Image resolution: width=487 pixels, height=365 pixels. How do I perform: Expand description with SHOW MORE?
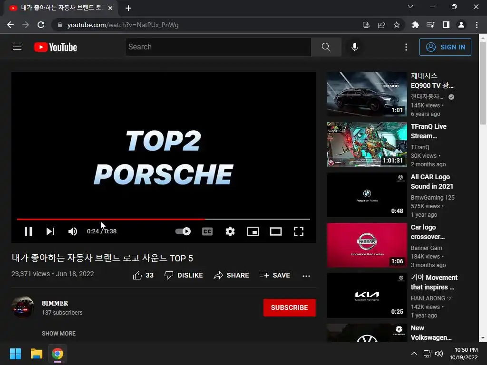[x=58, y=333]
